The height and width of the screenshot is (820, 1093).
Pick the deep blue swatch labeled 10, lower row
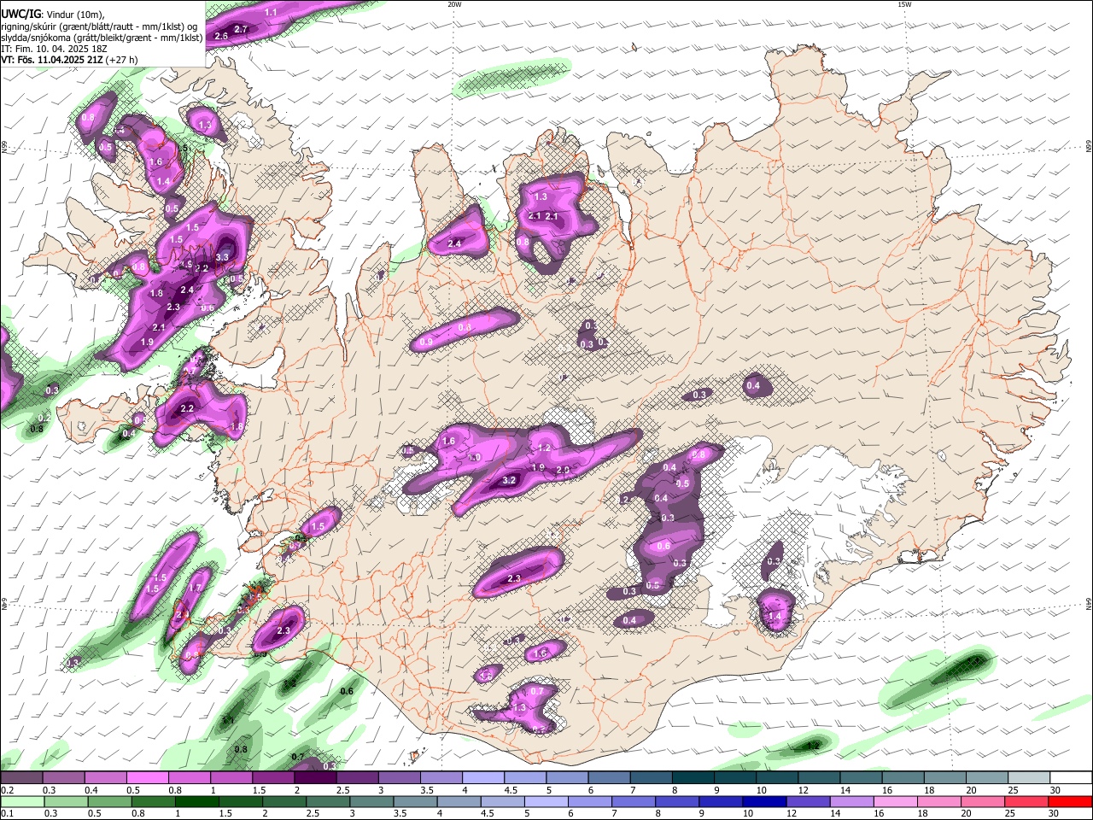764,801
